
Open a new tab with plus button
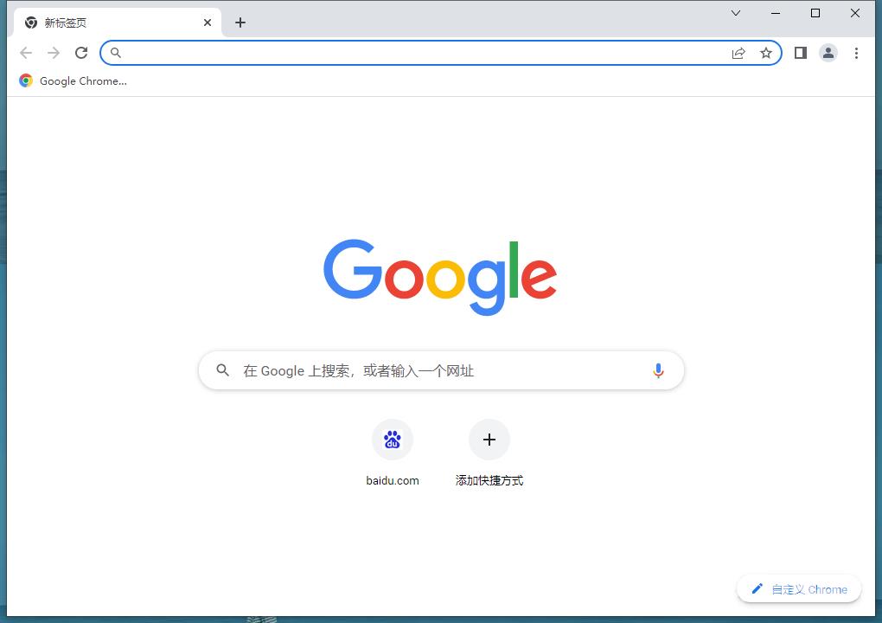240,22
